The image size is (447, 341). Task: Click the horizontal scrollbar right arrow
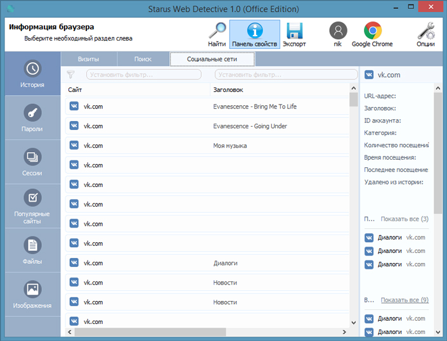pyautogui.click(x=344, y=332)
